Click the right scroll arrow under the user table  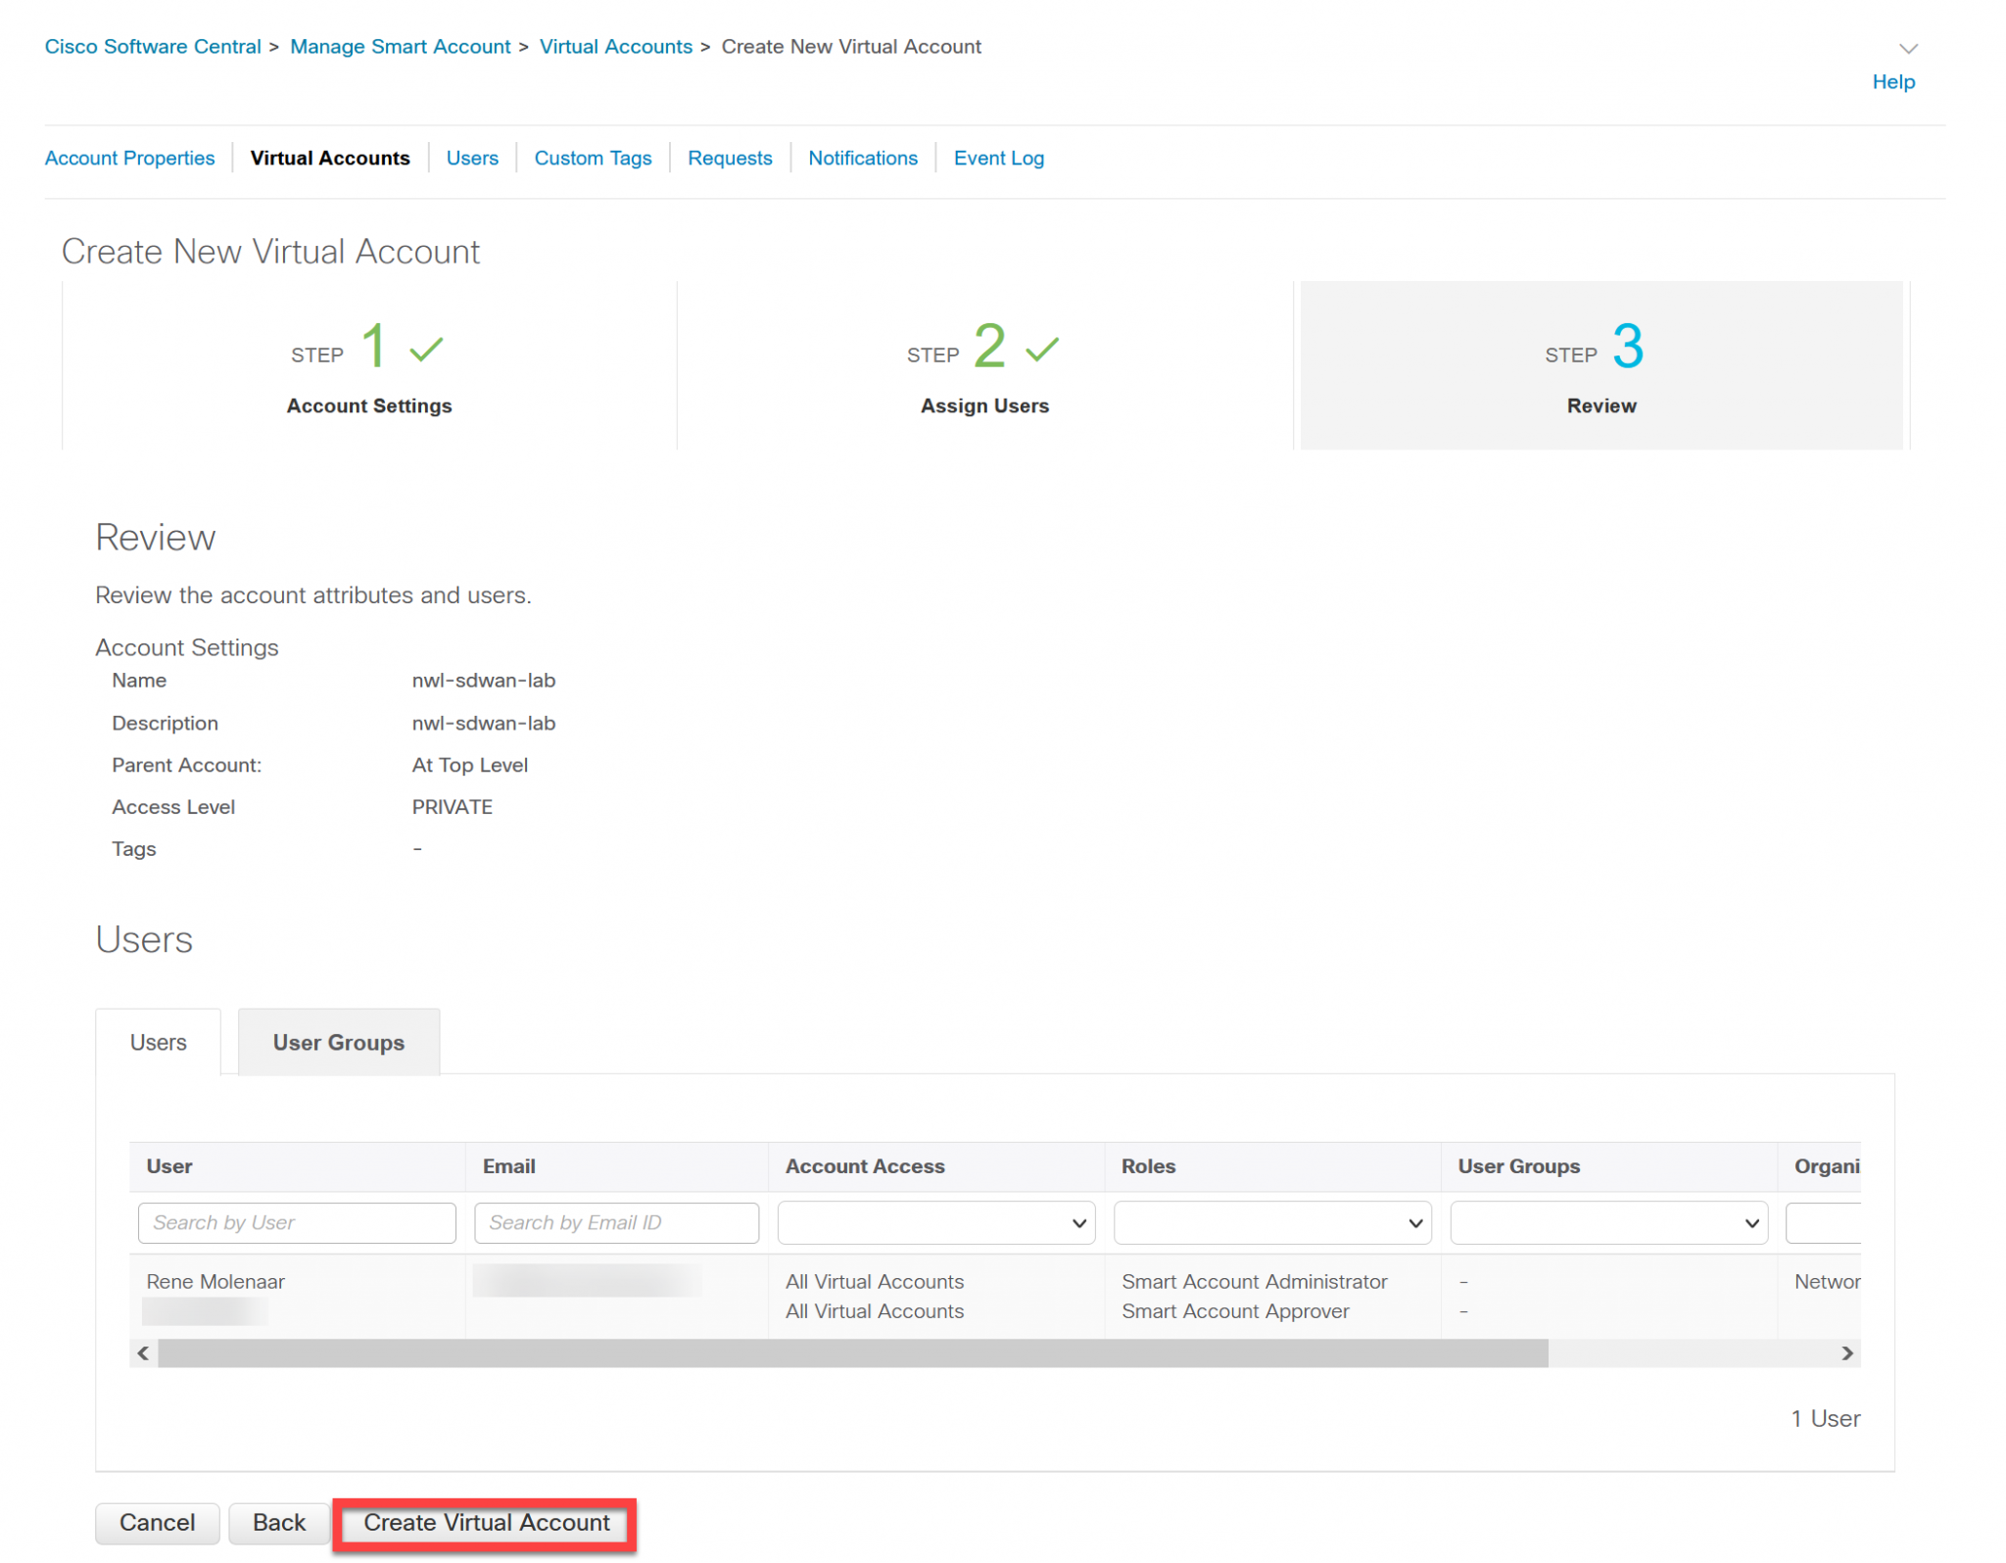click(x=1849, y=1353)
